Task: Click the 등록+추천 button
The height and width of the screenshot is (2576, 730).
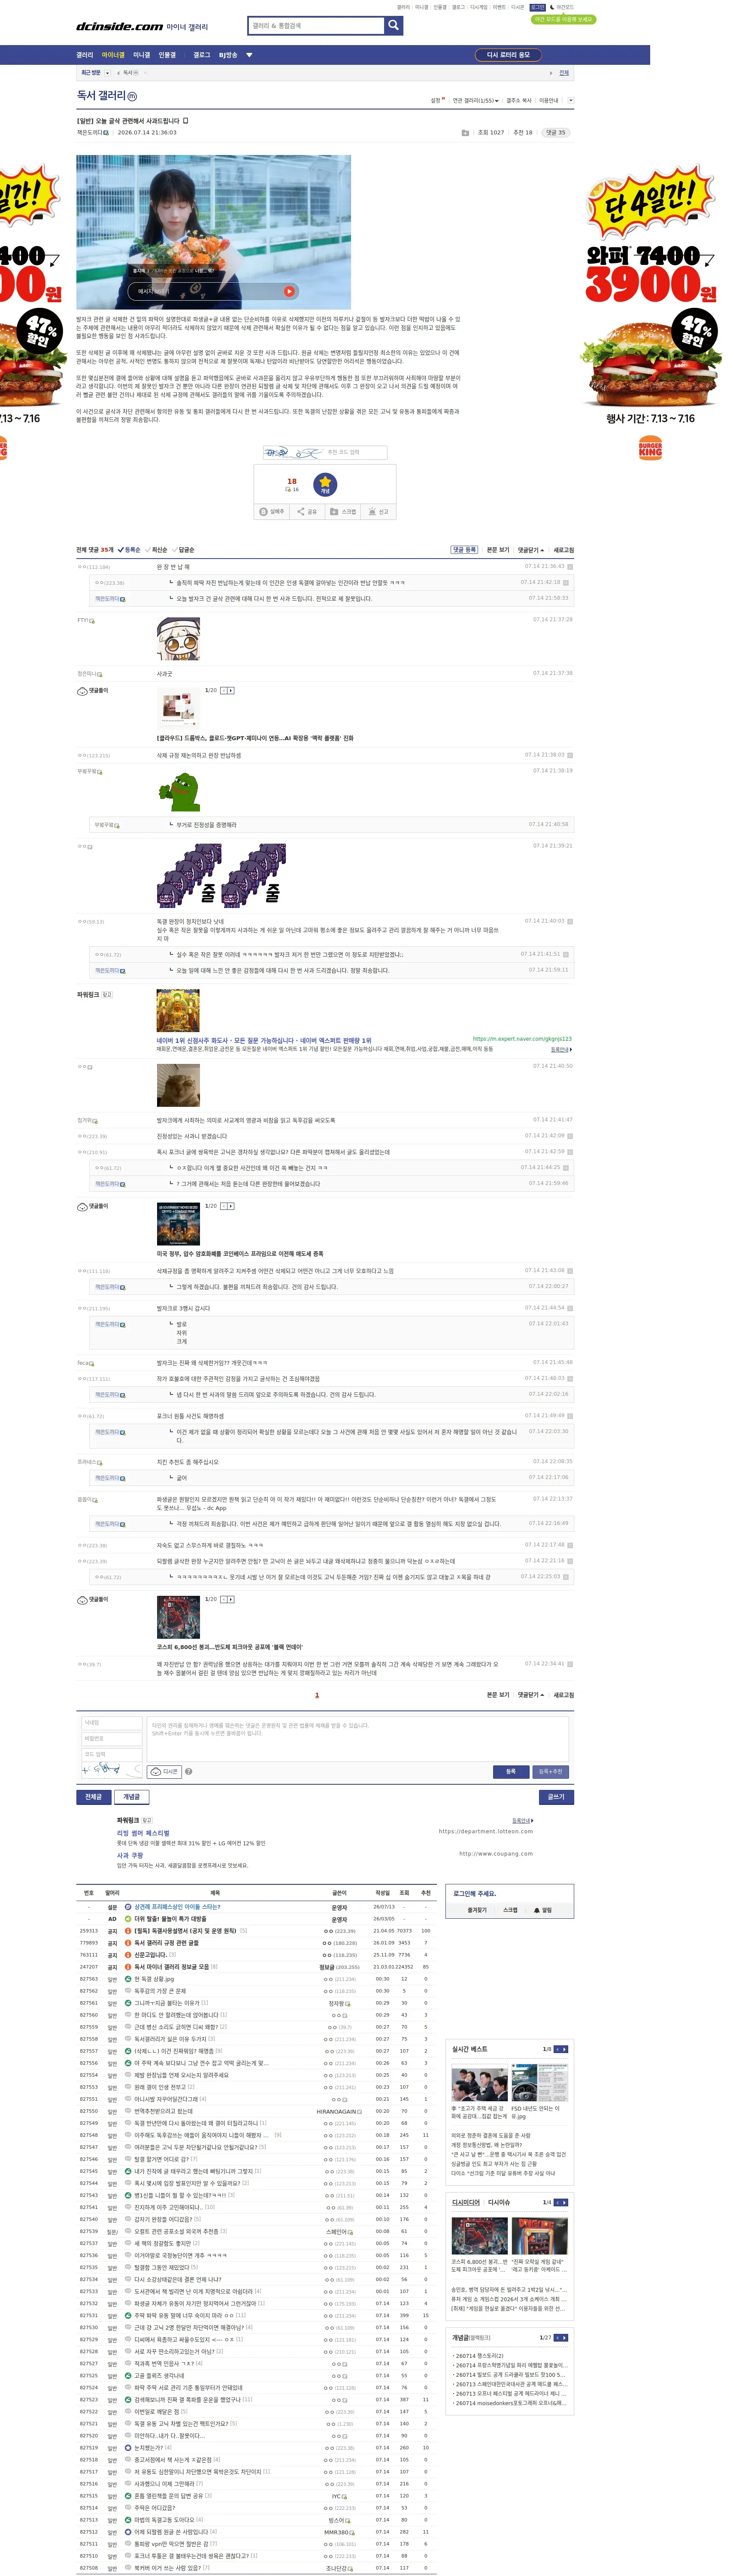Action: (551, 1771)
